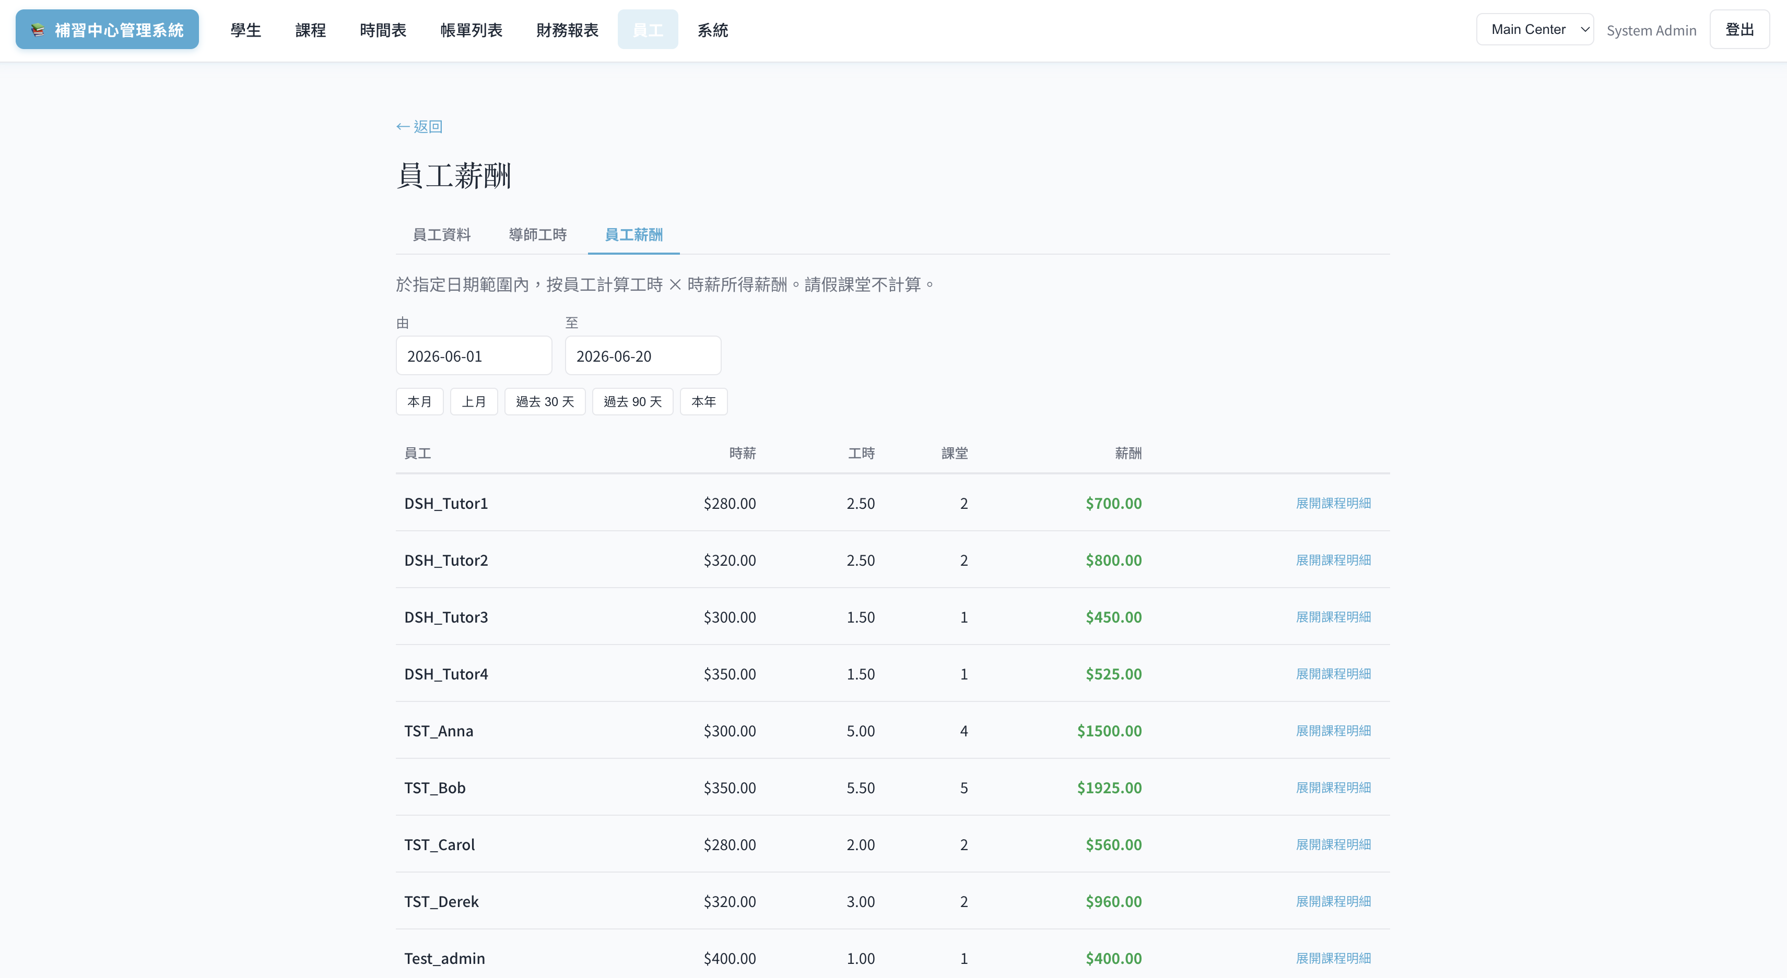Viewport: 1787px width, 978px height.
Task: Select the 員工薪酬 tab
Action: click(x=633, y=234)
